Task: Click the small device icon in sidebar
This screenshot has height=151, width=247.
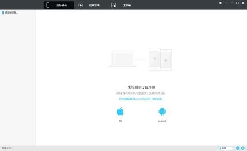Action: point(3,13)
